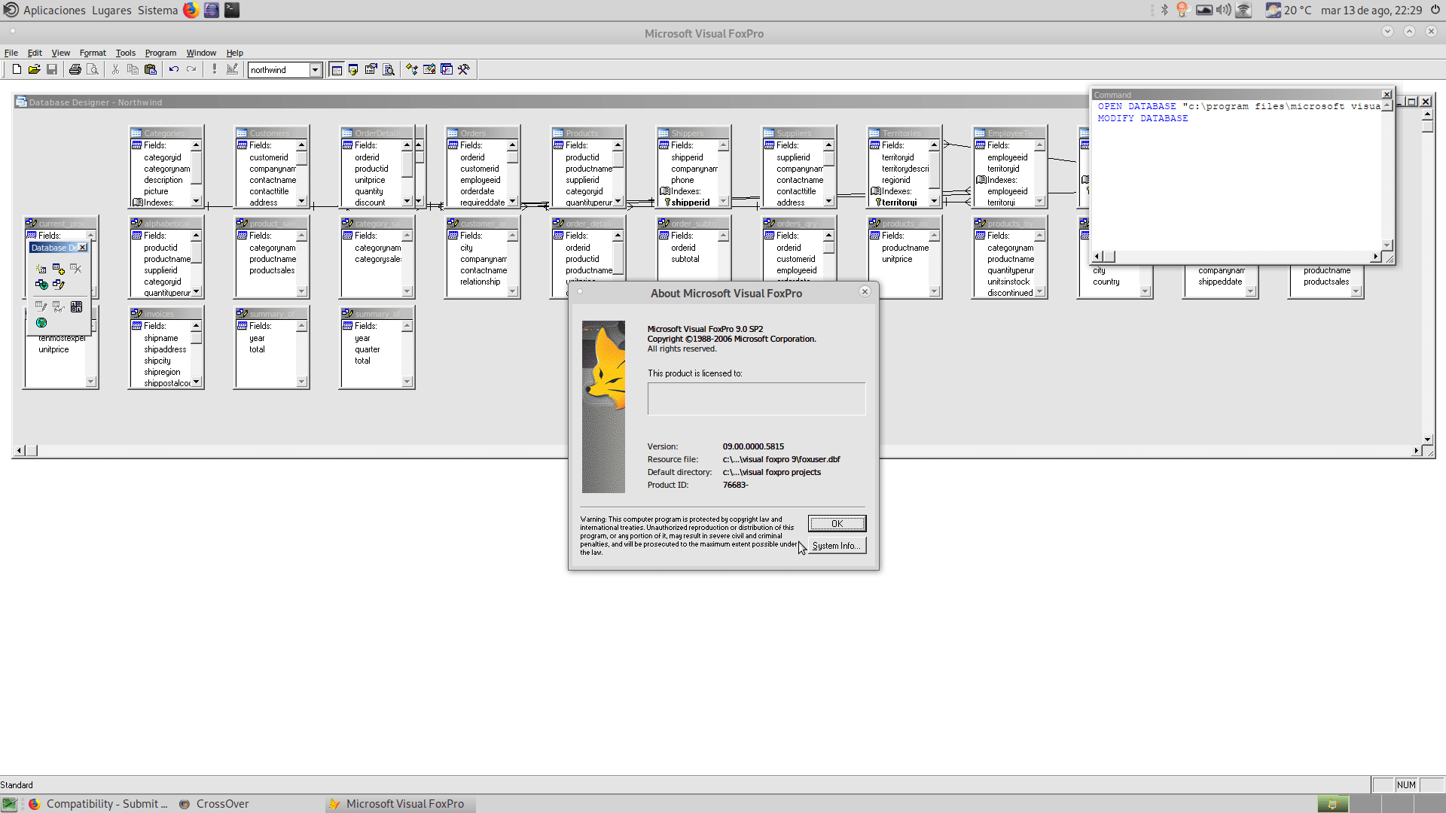Click the Open folder icon in standard toolbar
The width and height of the screenshot is (1446, 813).
pos(34,69)
